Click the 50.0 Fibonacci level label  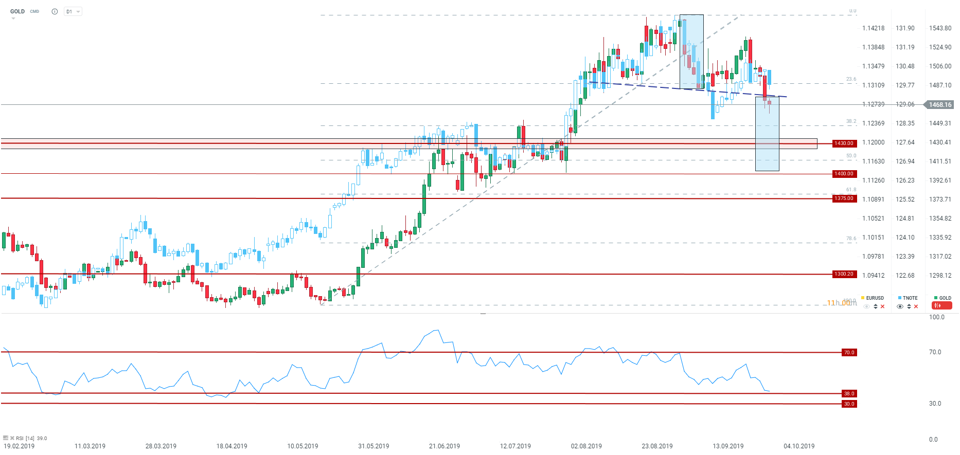pos(851,156)
